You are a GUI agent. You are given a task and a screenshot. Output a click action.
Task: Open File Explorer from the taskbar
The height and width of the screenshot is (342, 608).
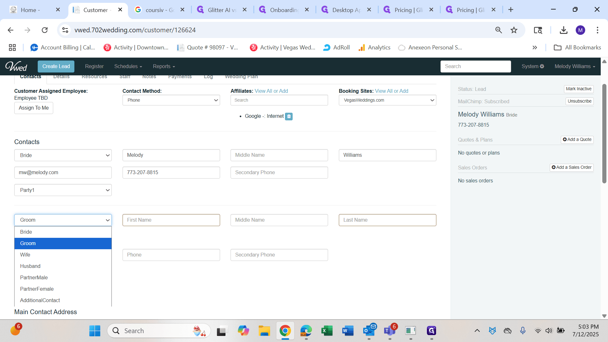pos(264,331)
